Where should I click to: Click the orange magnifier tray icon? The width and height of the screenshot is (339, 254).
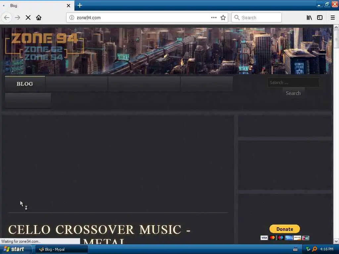(x=315, y=249)
